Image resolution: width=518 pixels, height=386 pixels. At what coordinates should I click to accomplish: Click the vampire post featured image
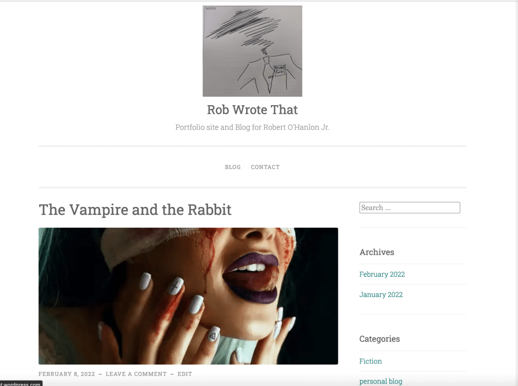point(188,296)
